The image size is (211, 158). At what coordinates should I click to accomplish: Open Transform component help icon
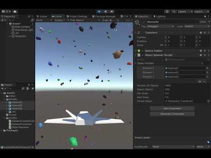201,32
